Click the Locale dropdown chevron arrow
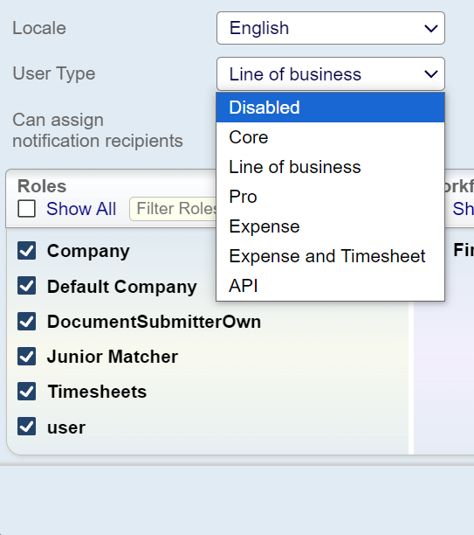The height and width of the screenshot is (535, 474). point(431,28)
